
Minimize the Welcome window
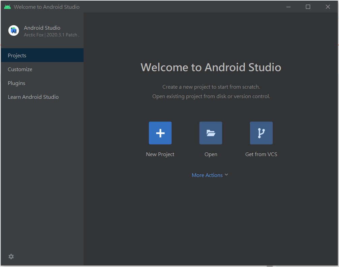pyautogui.click(x=288, y=7)
